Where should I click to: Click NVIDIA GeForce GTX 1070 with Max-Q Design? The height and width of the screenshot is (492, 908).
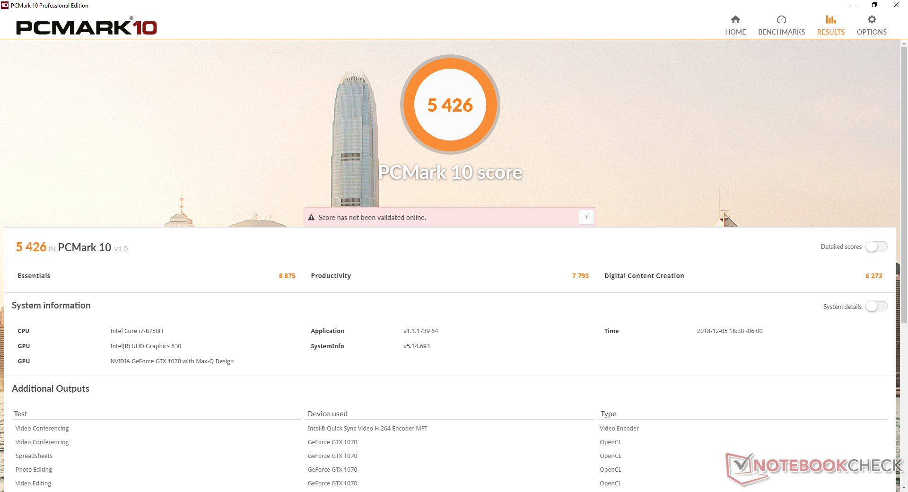point(172,361)
